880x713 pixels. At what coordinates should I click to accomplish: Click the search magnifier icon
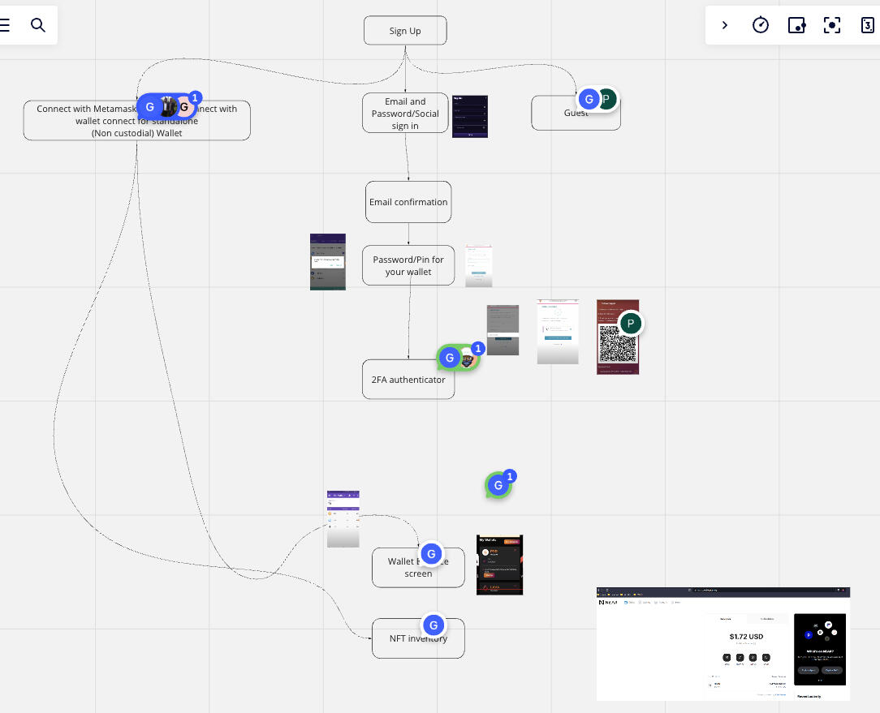[x=38, y=25]
